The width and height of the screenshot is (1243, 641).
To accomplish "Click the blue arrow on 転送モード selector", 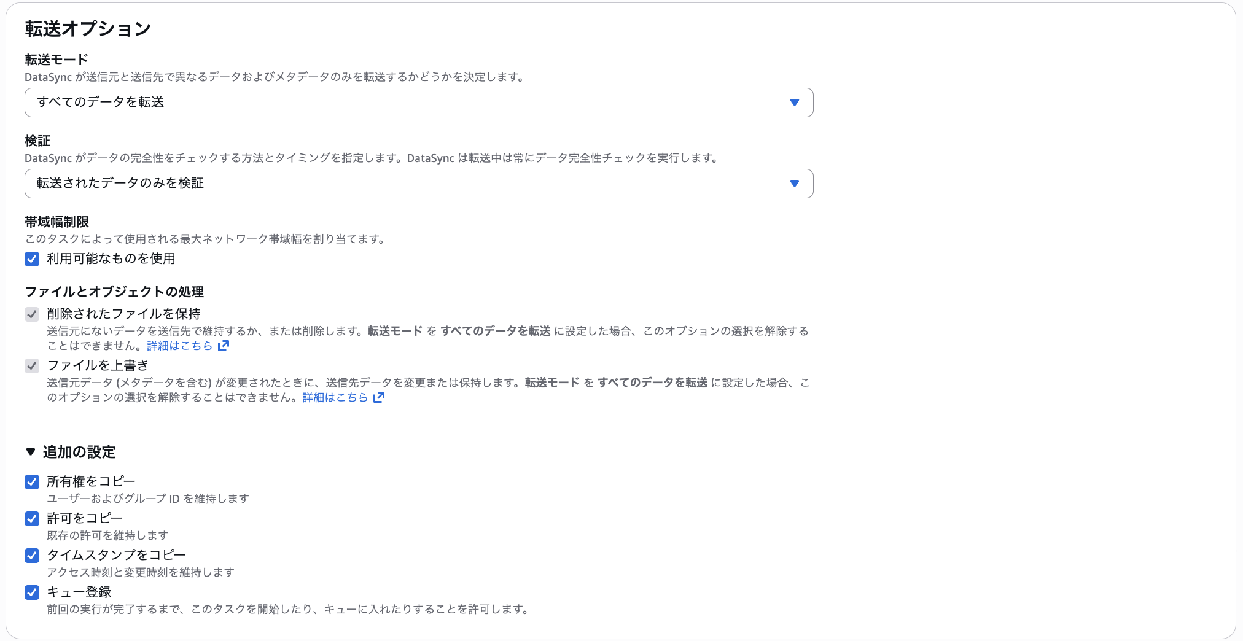I will click(x=795, y=103).
